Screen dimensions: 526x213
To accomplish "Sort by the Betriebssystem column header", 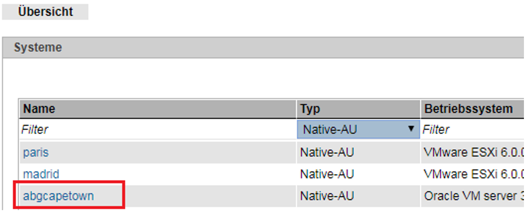I will [468, 109].
